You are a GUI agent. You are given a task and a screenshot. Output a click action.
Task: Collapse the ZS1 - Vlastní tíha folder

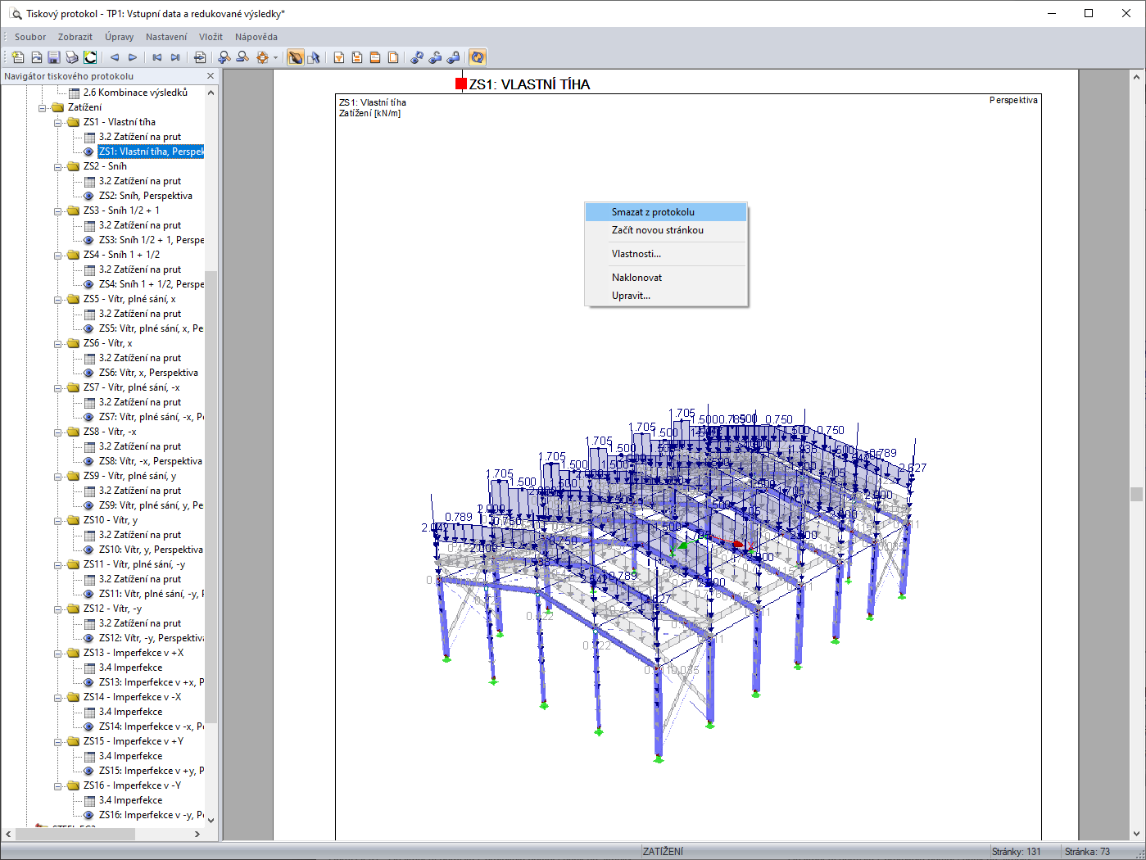(x=59, y=122)
